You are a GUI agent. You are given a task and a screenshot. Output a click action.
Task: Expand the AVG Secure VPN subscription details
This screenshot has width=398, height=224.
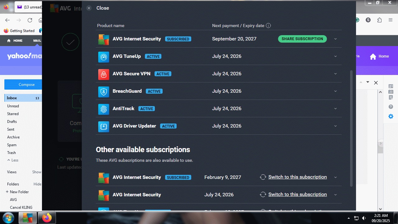point(335,74)
